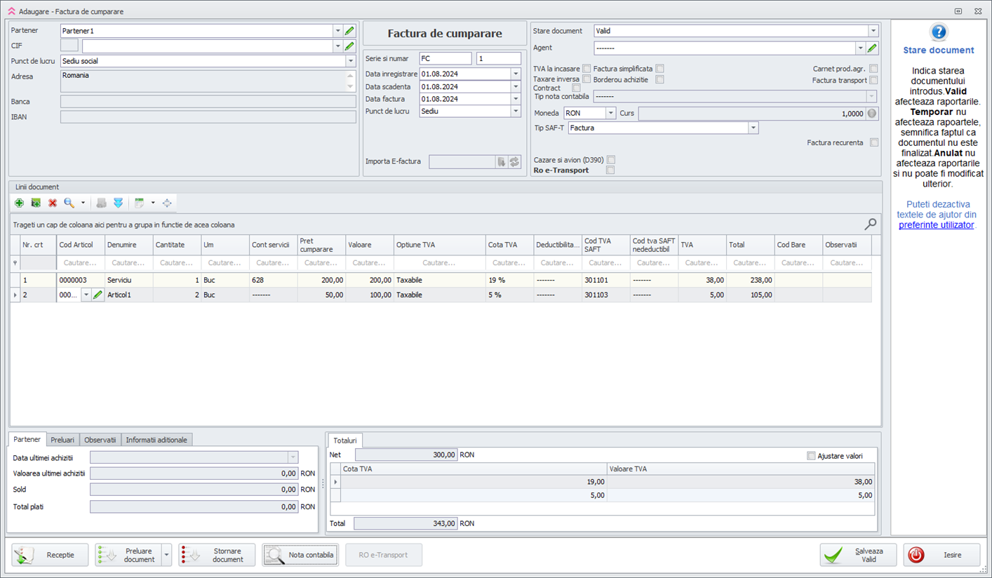Viewport: 992px width, 578px height.
Task: Click the Nota contabila button
Action: pyautogui.click(x=300, y=555)
